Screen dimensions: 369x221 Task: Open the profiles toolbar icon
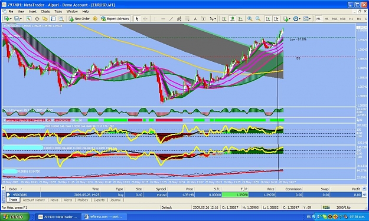pyautogui.click(x=18, y=19)
